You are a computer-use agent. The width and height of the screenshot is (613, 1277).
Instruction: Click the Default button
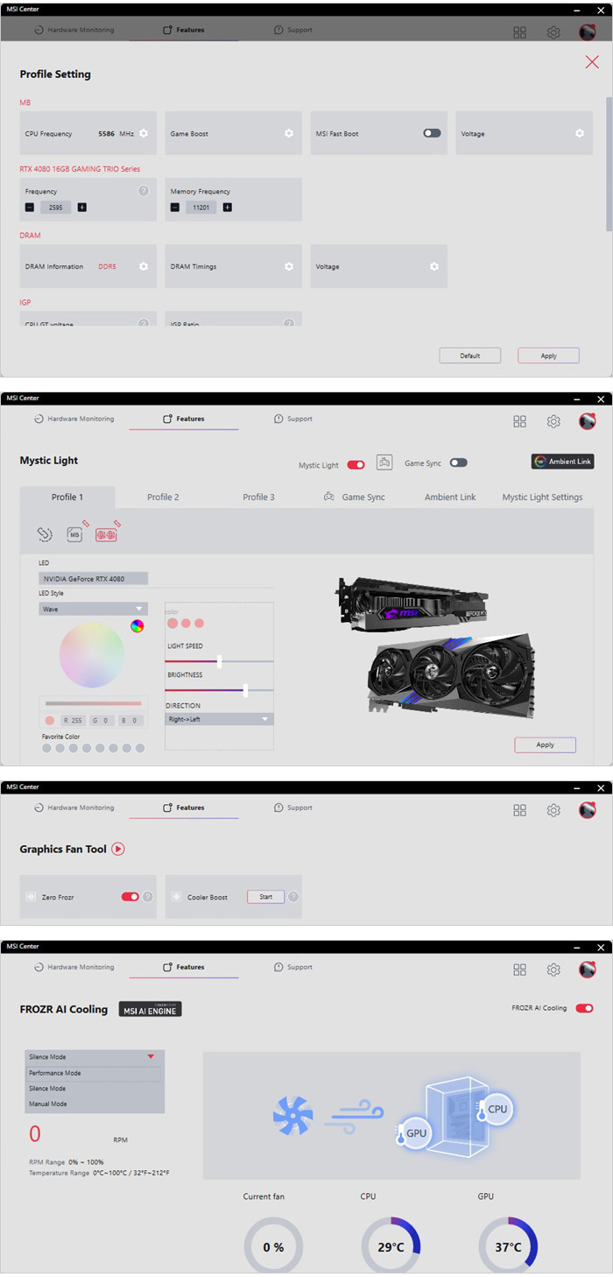click(470, 356)
